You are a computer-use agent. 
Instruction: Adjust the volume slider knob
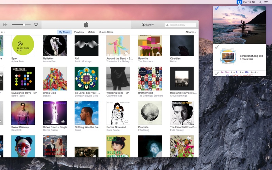[24, 24]
